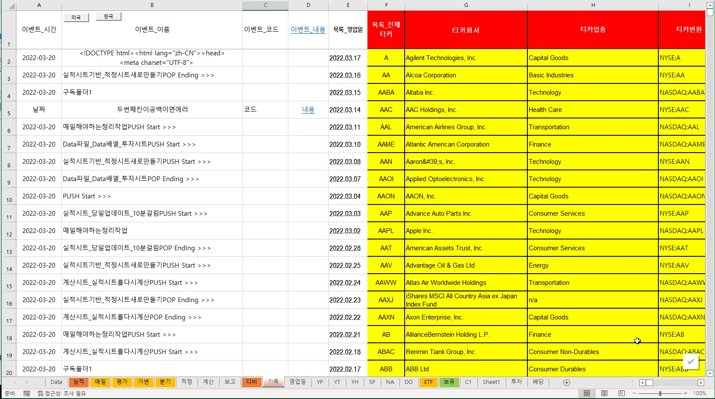Screen dimensions: 715x399
Task: Select the NASDAQ:AAOI cell
Action: 682,179
